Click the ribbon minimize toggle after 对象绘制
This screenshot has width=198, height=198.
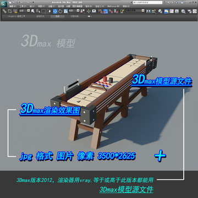point(89,16)
